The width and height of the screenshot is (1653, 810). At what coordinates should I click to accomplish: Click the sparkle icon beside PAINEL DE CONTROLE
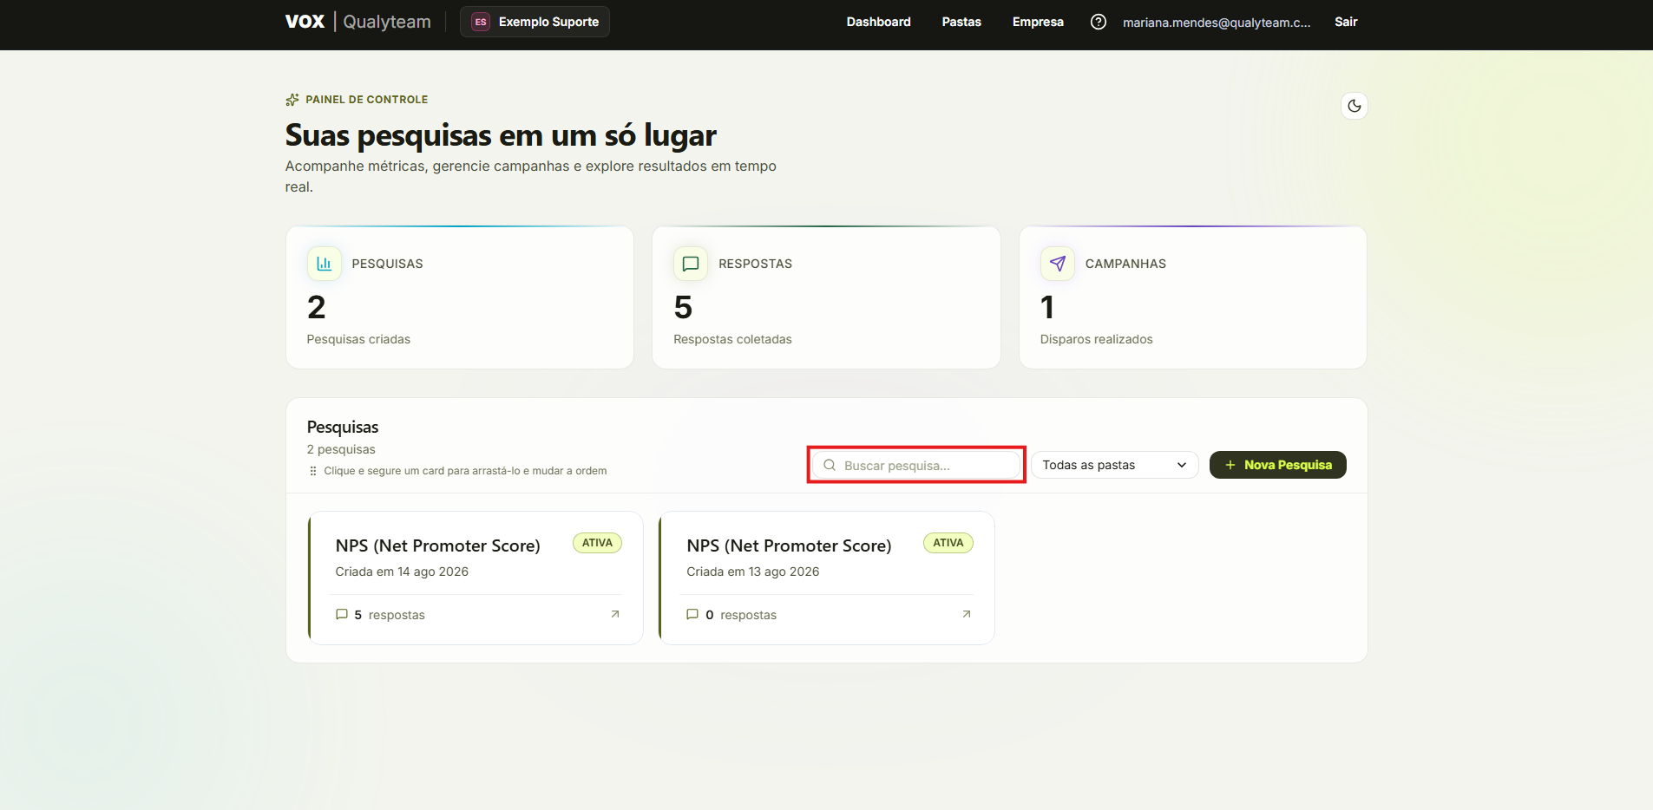[292, 100]
